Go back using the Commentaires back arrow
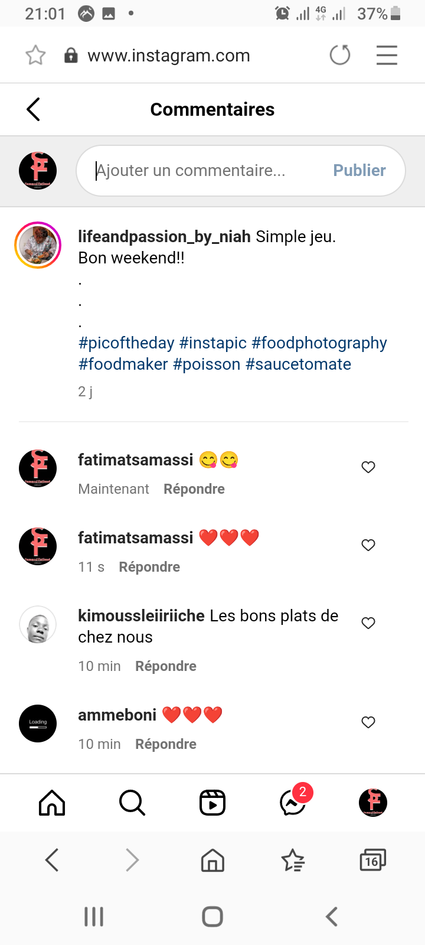This screenshot has height=945, width=425. coord(34,109)
